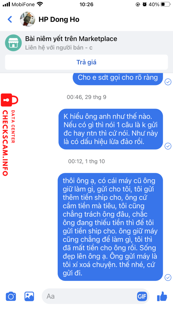Tap battery indicator in status bar
The width and height of the screenshot is (173, 309).
[x=165, y=4]
